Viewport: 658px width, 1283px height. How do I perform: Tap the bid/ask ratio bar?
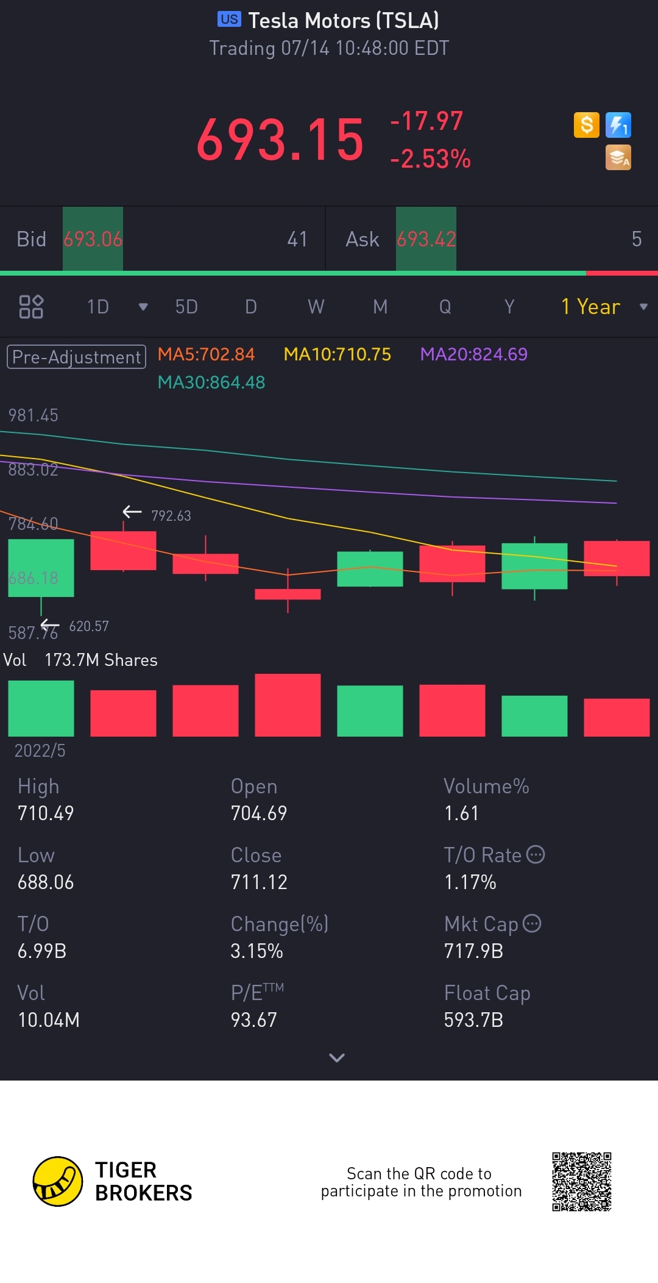329,273
